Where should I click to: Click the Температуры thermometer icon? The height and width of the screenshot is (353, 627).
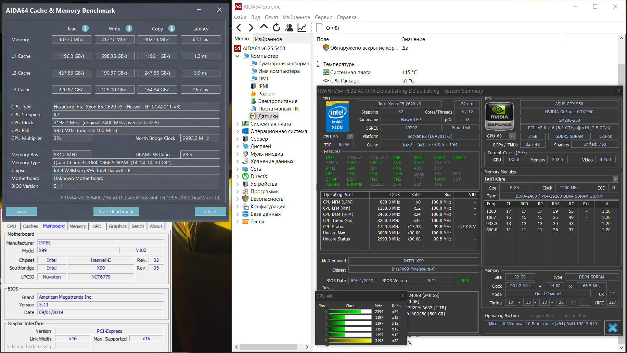tap(319, 64)
